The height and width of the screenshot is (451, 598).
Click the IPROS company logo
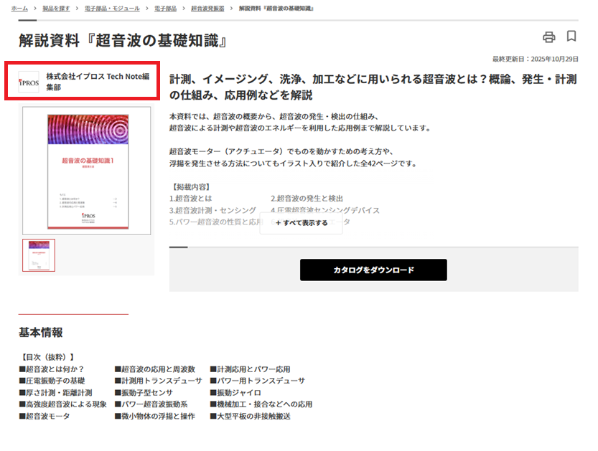pos(29,82)
